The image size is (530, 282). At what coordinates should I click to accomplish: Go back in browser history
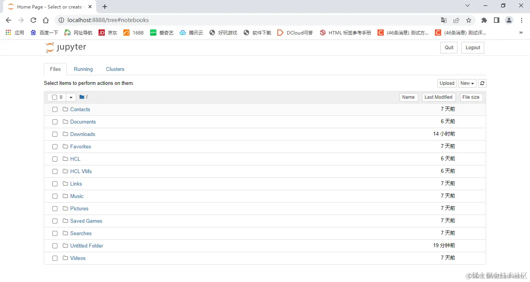[9, 20]
